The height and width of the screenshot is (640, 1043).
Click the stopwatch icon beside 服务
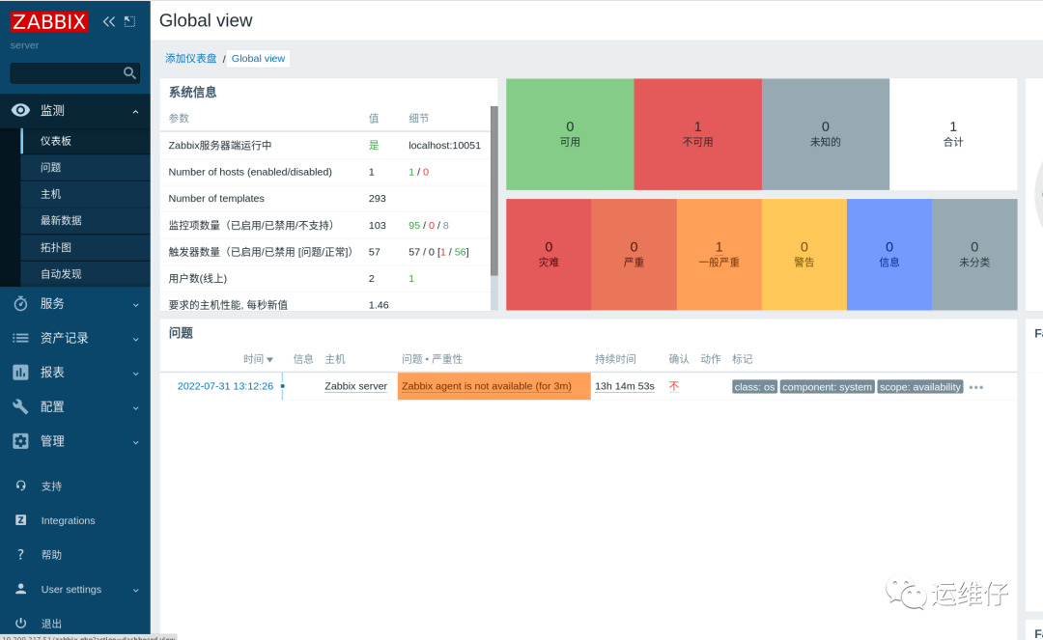point(20,304)
